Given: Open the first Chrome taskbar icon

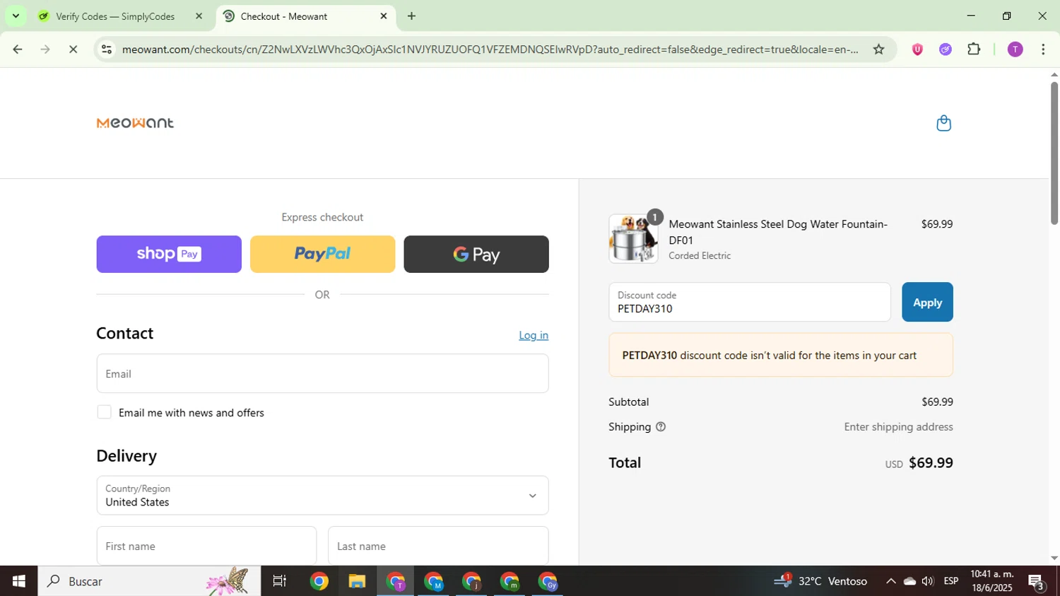Looking at the screenshot, I should tap(319, 581).
